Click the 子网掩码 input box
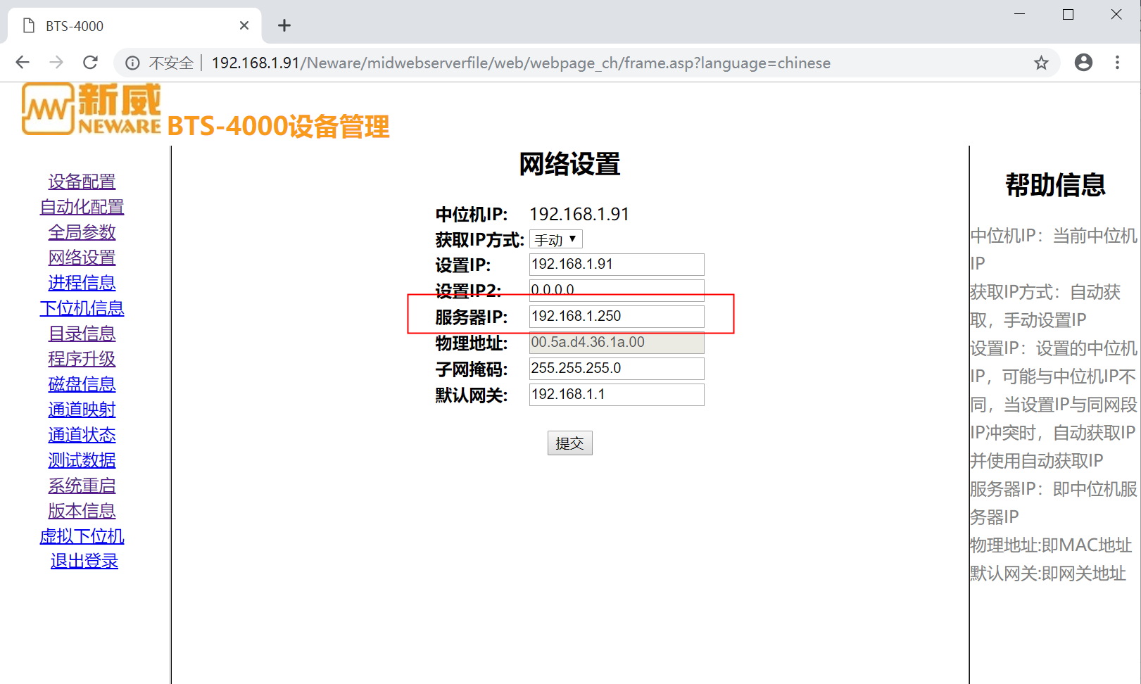Image resolution: width=1141 pixels, height=684 pixels. point(616,369)
